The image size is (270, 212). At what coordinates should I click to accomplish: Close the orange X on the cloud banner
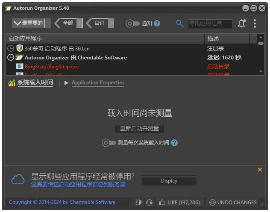pyautogui.click(x=260, y=170)
